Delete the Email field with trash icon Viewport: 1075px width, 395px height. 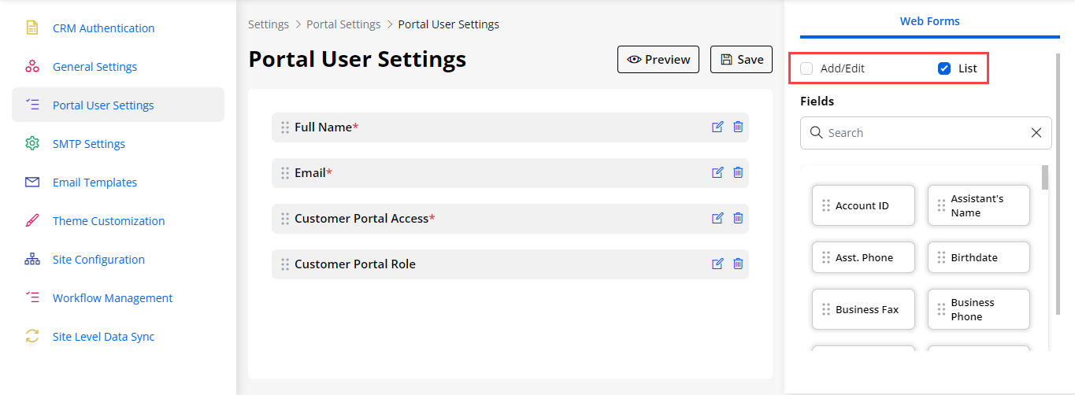point(738,172)
